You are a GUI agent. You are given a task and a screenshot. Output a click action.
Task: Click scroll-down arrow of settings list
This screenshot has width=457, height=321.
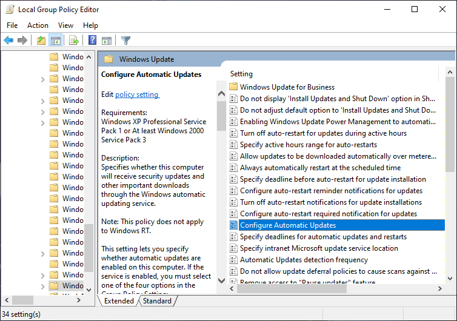[x=450, y=279]
